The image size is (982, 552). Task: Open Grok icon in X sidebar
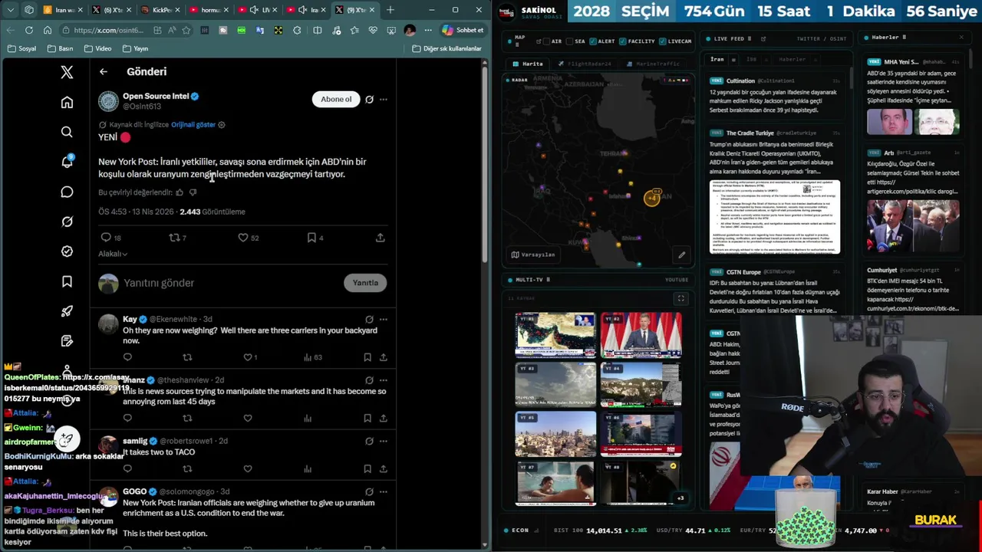67,222
